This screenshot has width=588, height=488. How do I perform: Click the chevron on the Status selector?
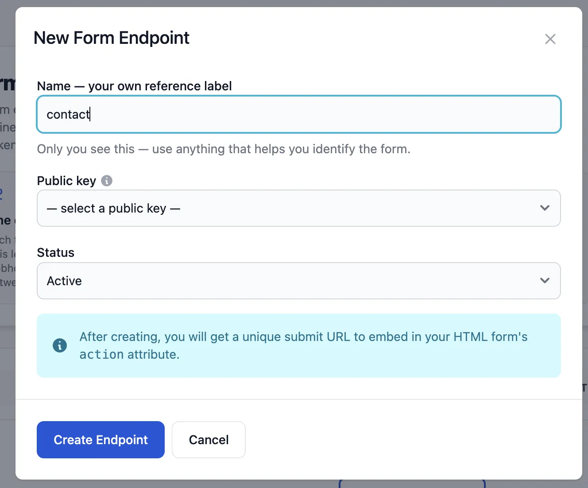(x=545, y=281)
